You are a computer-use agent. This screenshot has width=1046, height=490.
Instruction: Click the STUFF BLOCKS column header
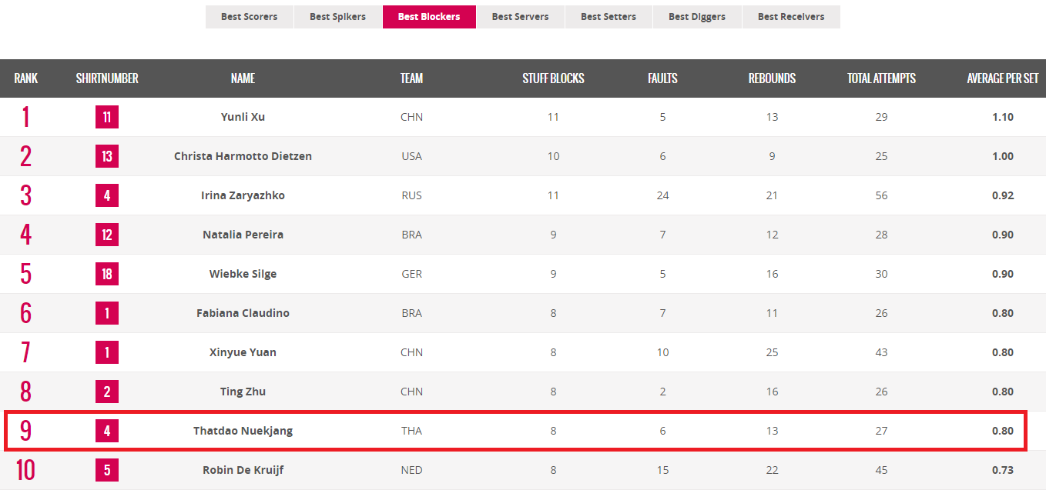(553, 78)
